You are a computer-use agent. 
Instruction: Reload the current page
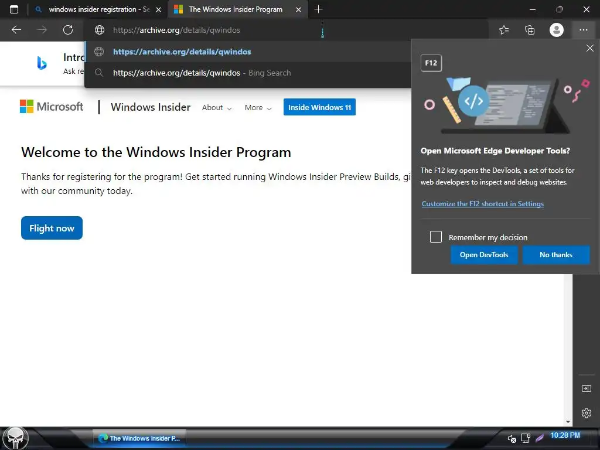68,30
